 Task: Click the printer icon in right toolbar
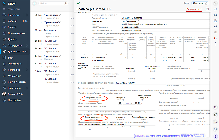pyautogui.click(x=215, y=21)
